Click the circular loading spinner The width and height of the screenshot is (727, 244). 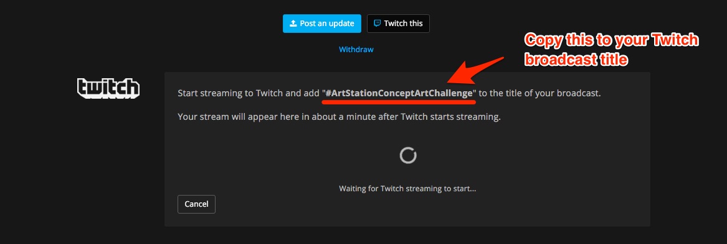(x=408, y=156)
